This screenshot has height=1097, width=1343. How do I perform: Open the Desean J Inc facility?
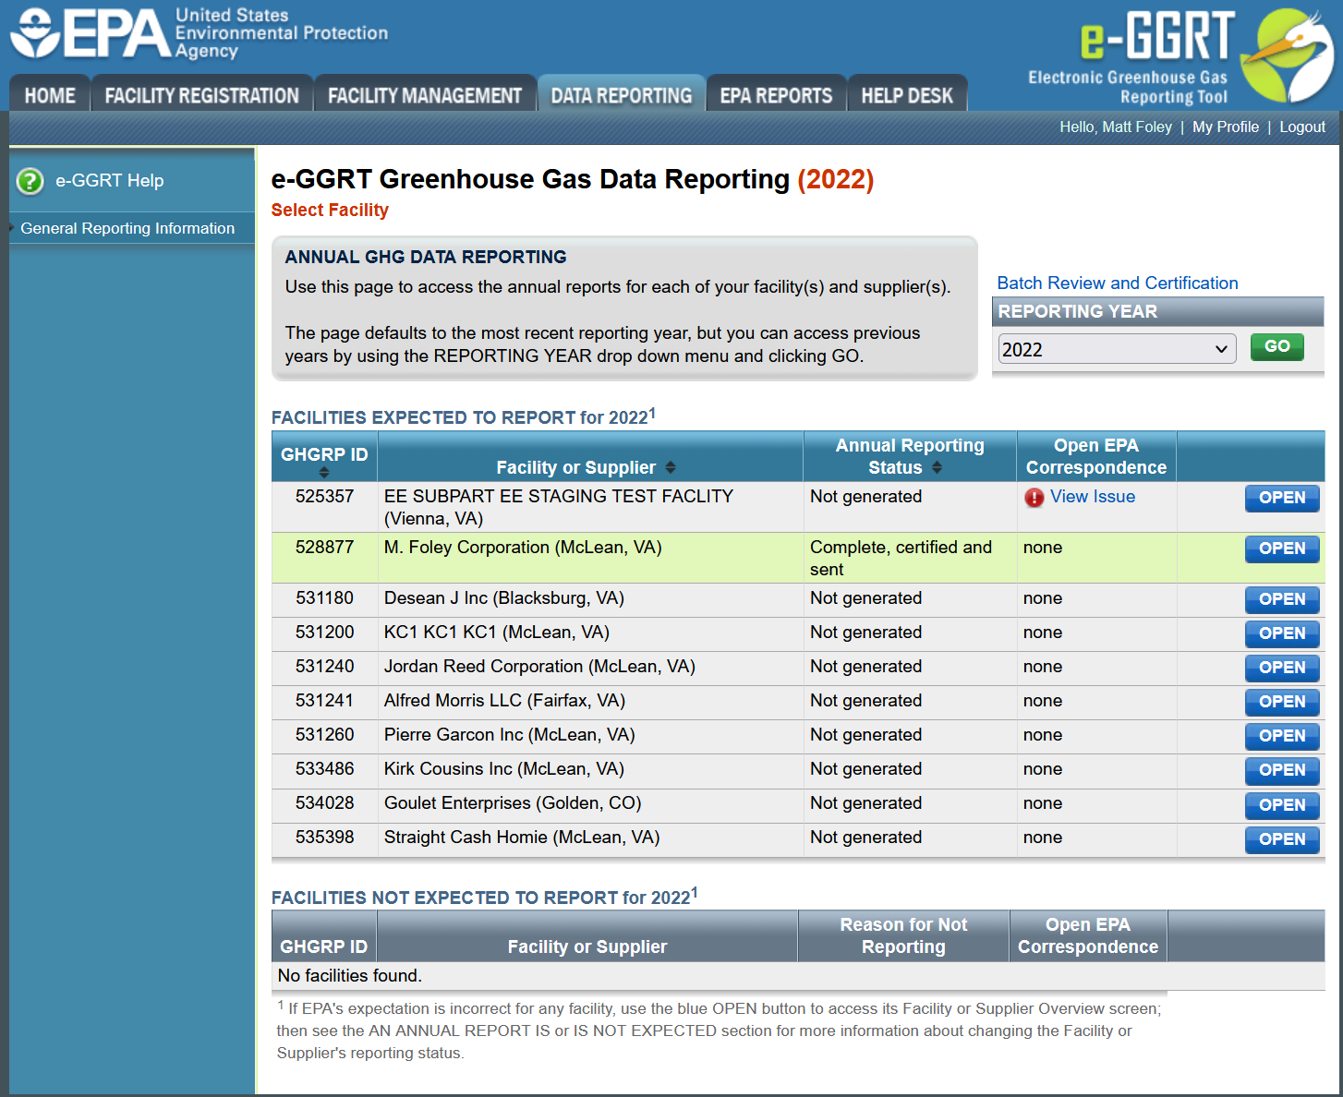click(x=1282, y=599)
